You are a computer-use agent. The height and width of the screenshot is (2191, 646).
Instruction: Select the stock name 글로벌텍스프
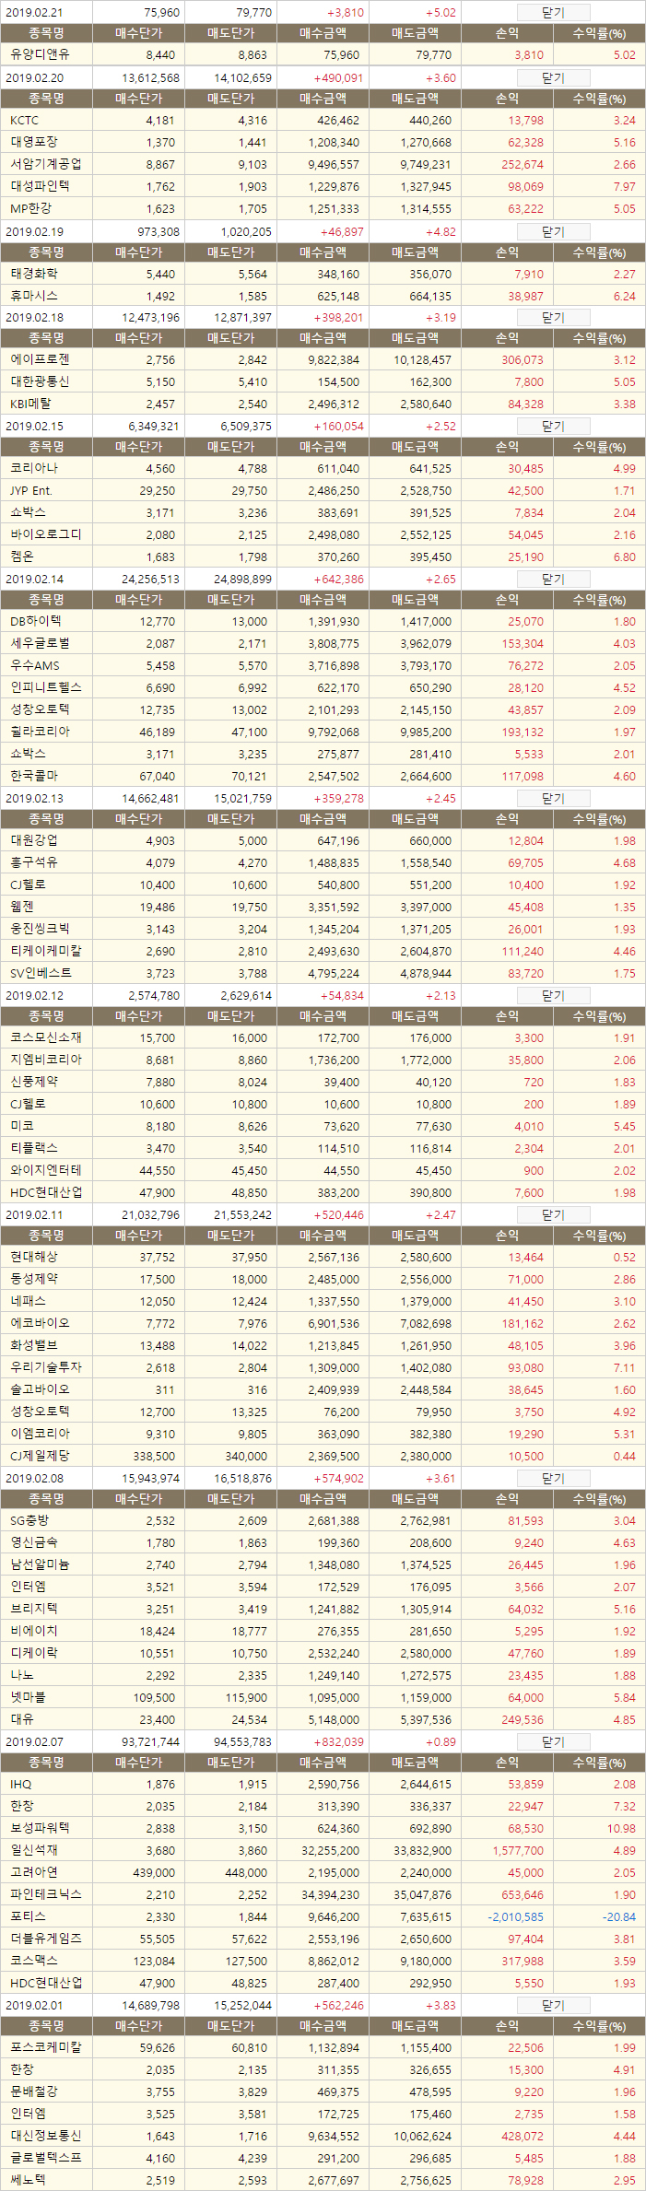(x=46, y=2159)
